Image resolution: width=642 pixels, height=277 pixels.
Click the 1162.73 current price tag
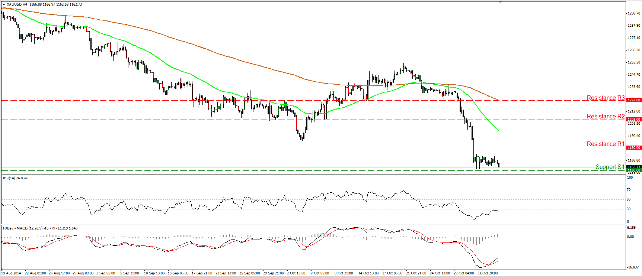tap(634, 167)
